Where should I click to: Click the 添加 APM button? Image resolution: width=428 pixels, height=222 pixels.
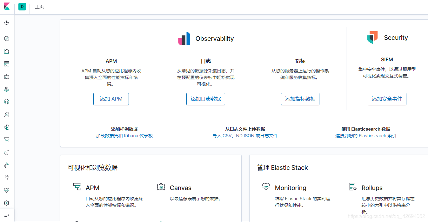click(111, 99)
